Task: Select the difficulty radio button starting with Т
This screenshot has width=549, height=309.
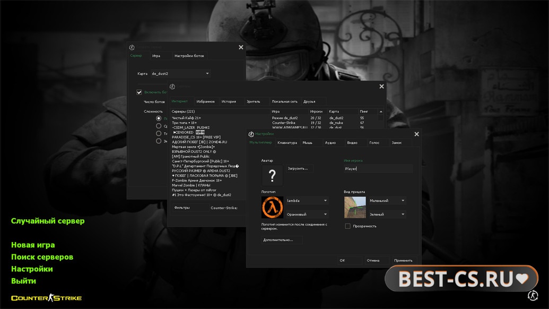Action: click(x=159, y=133)
